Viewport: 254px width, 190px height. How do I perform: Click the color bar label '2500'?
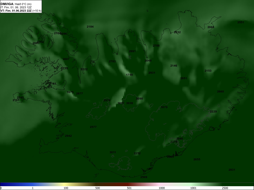(x=225, y=188)
